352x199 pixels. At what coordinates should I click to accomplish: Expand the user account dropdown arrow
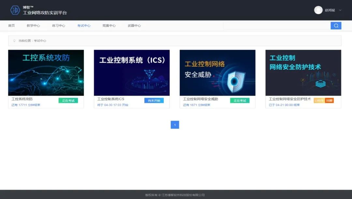click(x=340, y=10)
